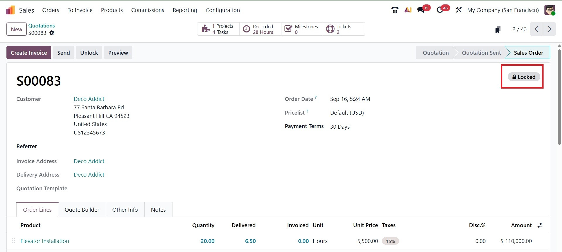Viewport: 562px width, 252px height.
Task: Click the gear icon beside S00083
Action: 52,33
